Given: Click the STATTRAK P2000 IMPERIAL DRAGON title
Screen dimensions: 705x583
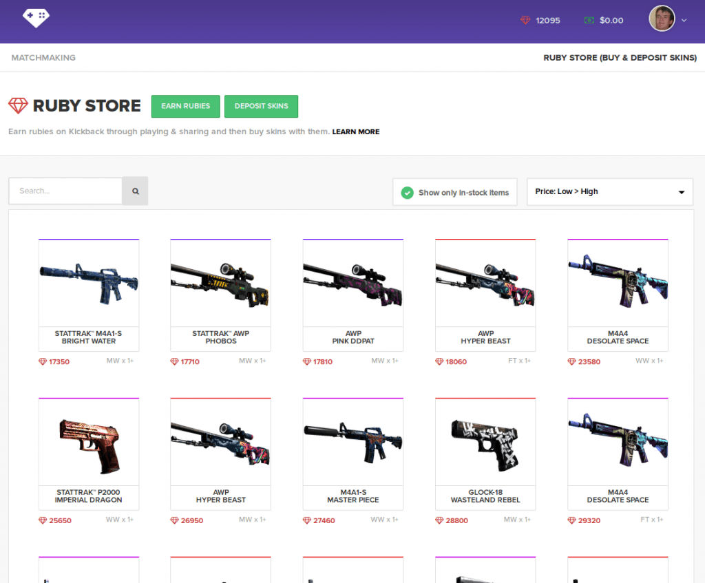Looking at the screenshot, I should (x=89, y=496).
